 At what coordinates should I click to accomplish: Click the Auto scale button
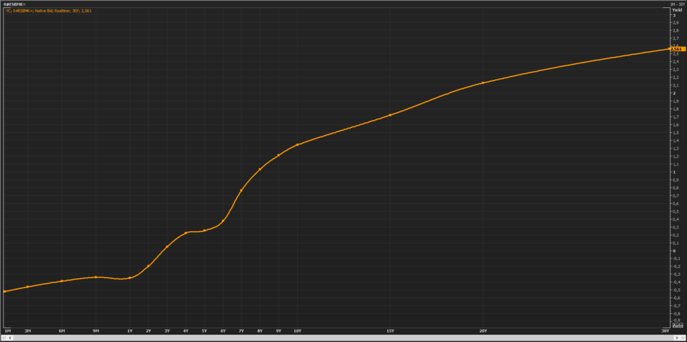click(x=678, y=325)
